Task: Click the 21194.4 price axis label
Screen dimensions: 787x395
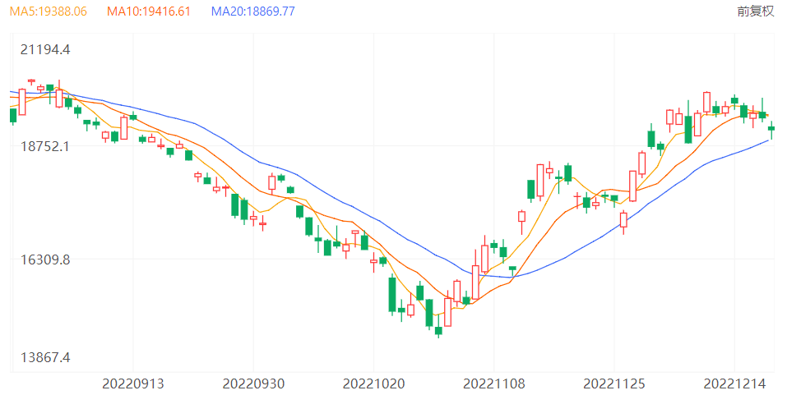Action: (x=45, y=50)
